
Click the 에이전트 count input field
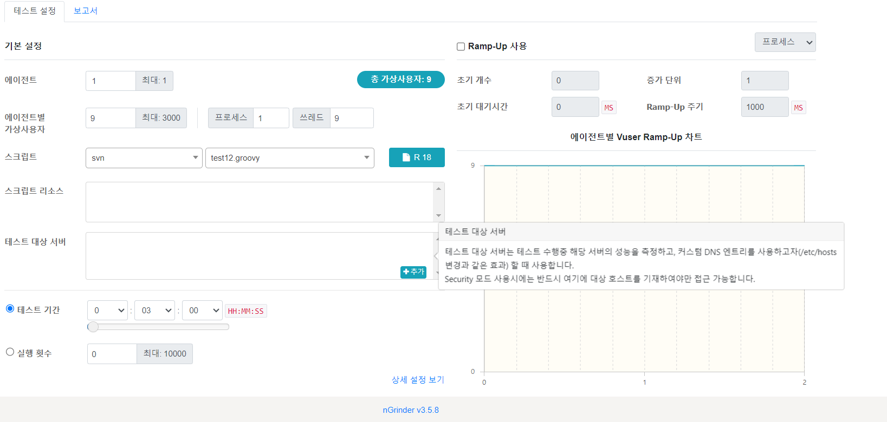coord(111,81)
